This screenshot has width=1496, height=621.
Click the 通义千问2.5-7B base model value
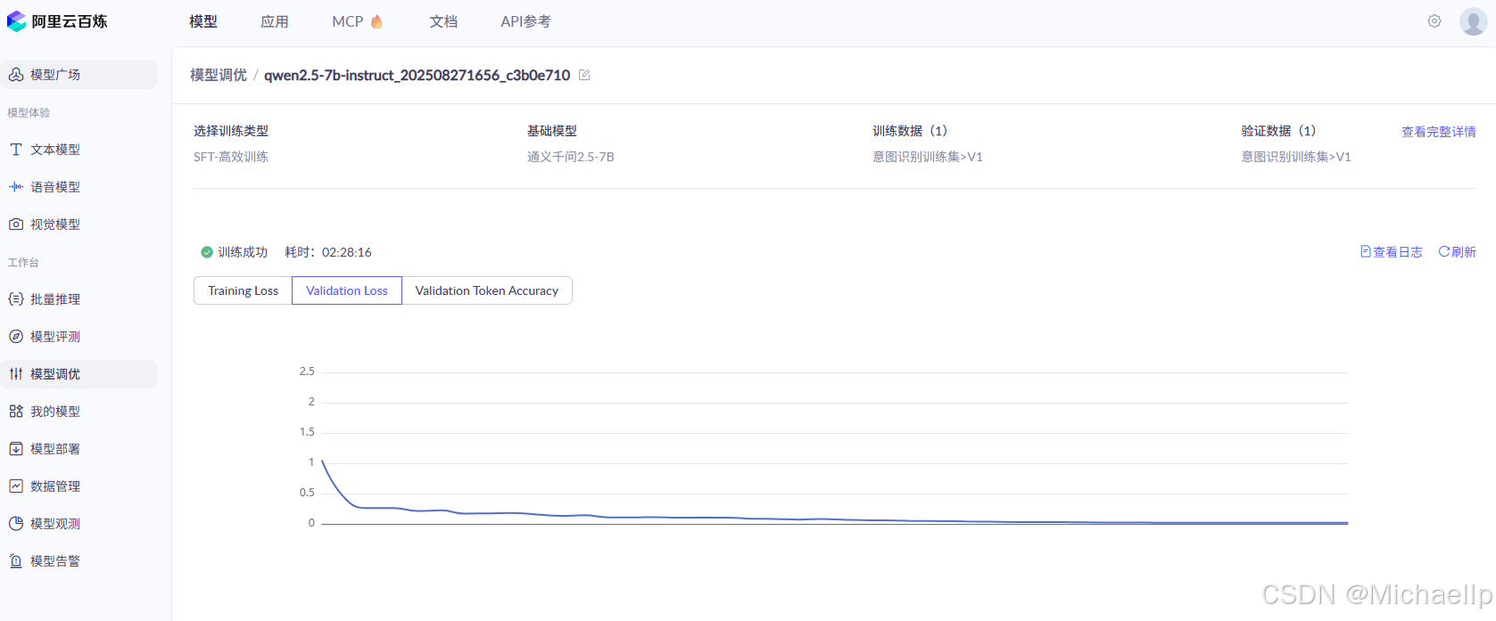pos(570,157)
